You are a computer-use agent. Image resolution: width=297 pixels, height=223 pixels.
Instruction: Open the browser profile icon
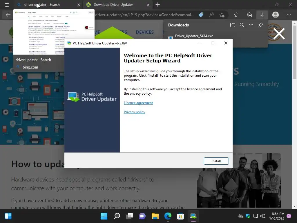pyautogui.click(x=276, y=15)
